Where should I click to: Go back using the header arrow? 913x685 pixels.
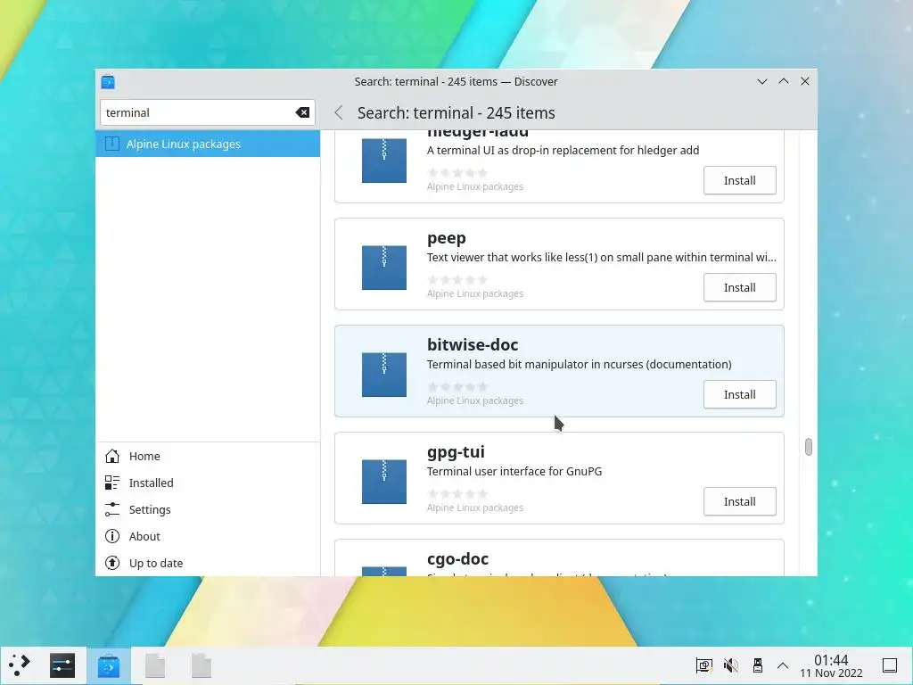coord(339,112)
